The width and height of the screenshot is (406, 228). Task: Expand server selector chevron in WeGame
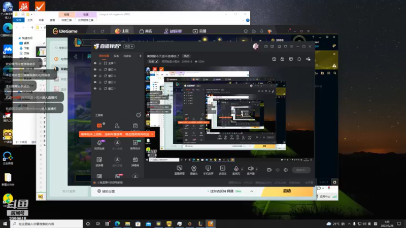click(x=252, y=192)
